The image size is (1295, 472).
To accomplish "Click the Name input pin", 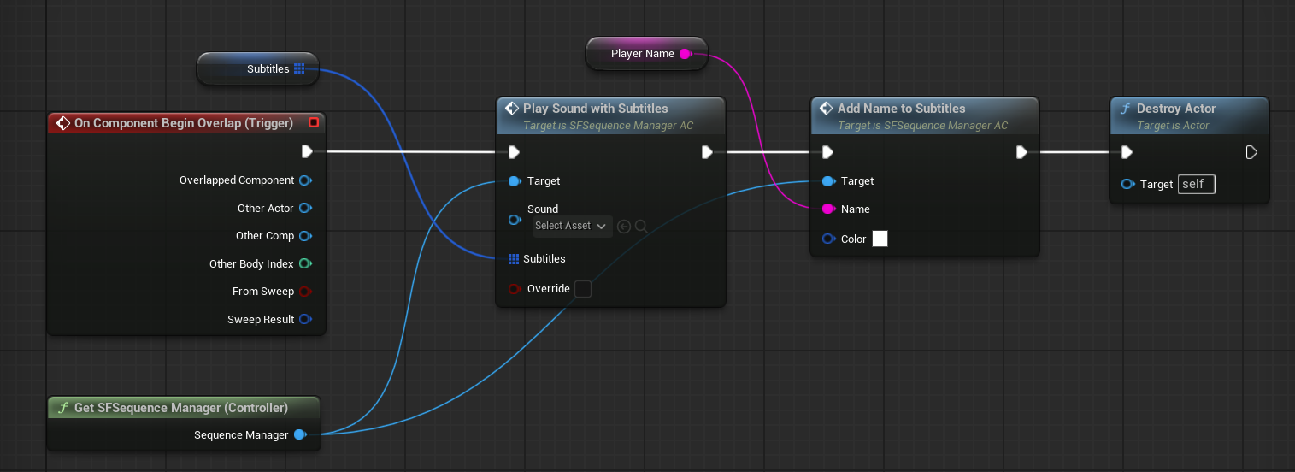I will click(x=827, y=209).
